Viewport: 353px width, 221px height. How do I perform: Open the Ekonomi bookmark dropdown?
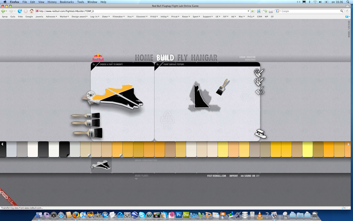142,17
